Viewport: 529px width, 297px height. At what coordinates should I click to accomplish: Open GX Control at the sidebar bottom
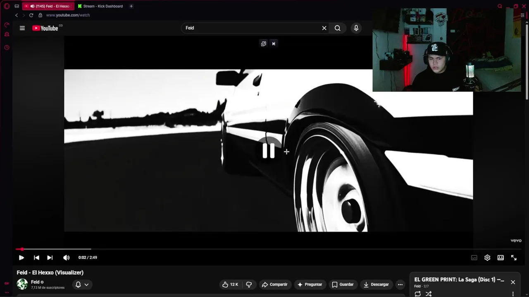(x=7, y=283)
